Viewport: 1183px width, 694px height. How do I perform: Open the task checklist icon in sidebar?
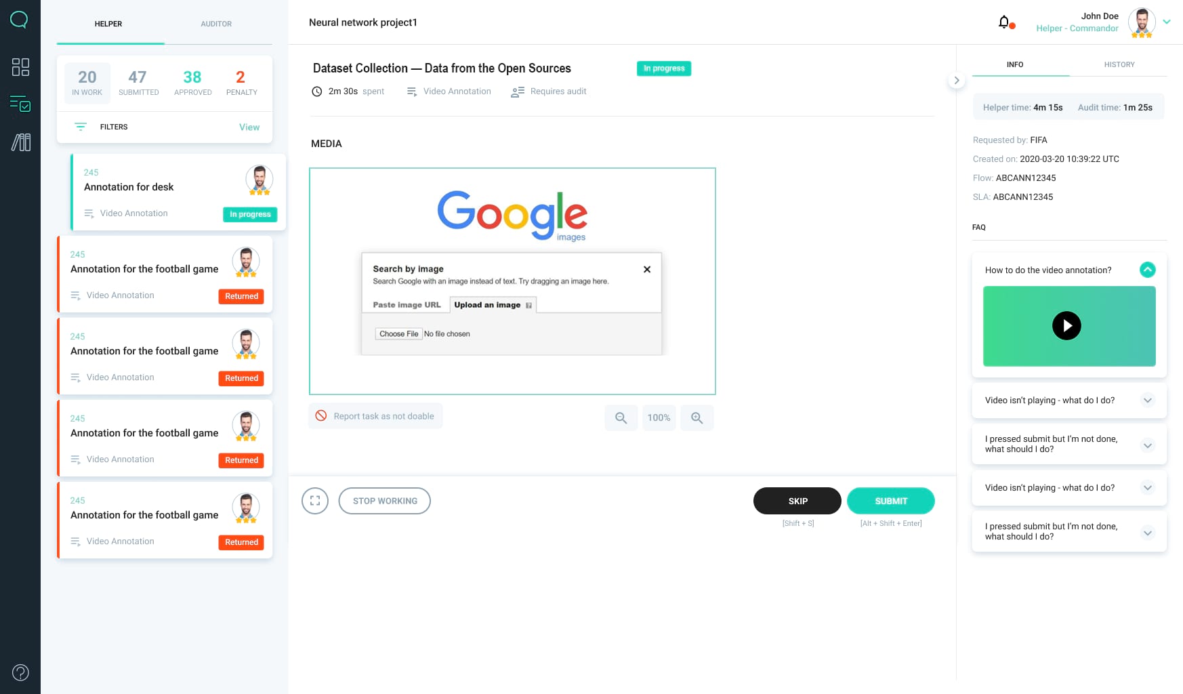(20, 104)
